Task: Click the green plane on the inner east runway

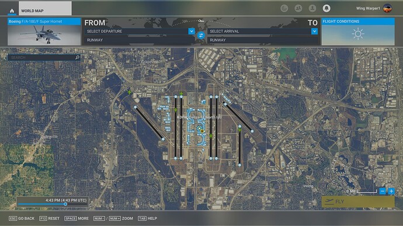Action: coord(211,136)
